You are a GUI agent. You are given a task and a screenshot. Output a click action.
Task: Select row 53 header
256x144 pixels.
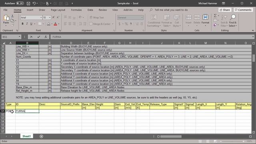[x=3, y=118]
